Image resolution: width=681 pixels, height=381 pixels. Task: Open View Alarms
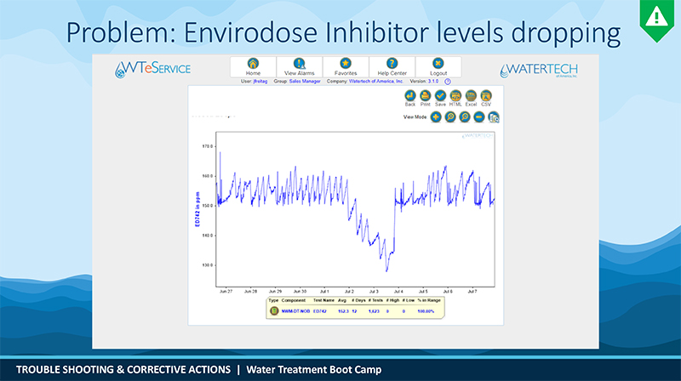pyautogui.click(x=300, y=67)
